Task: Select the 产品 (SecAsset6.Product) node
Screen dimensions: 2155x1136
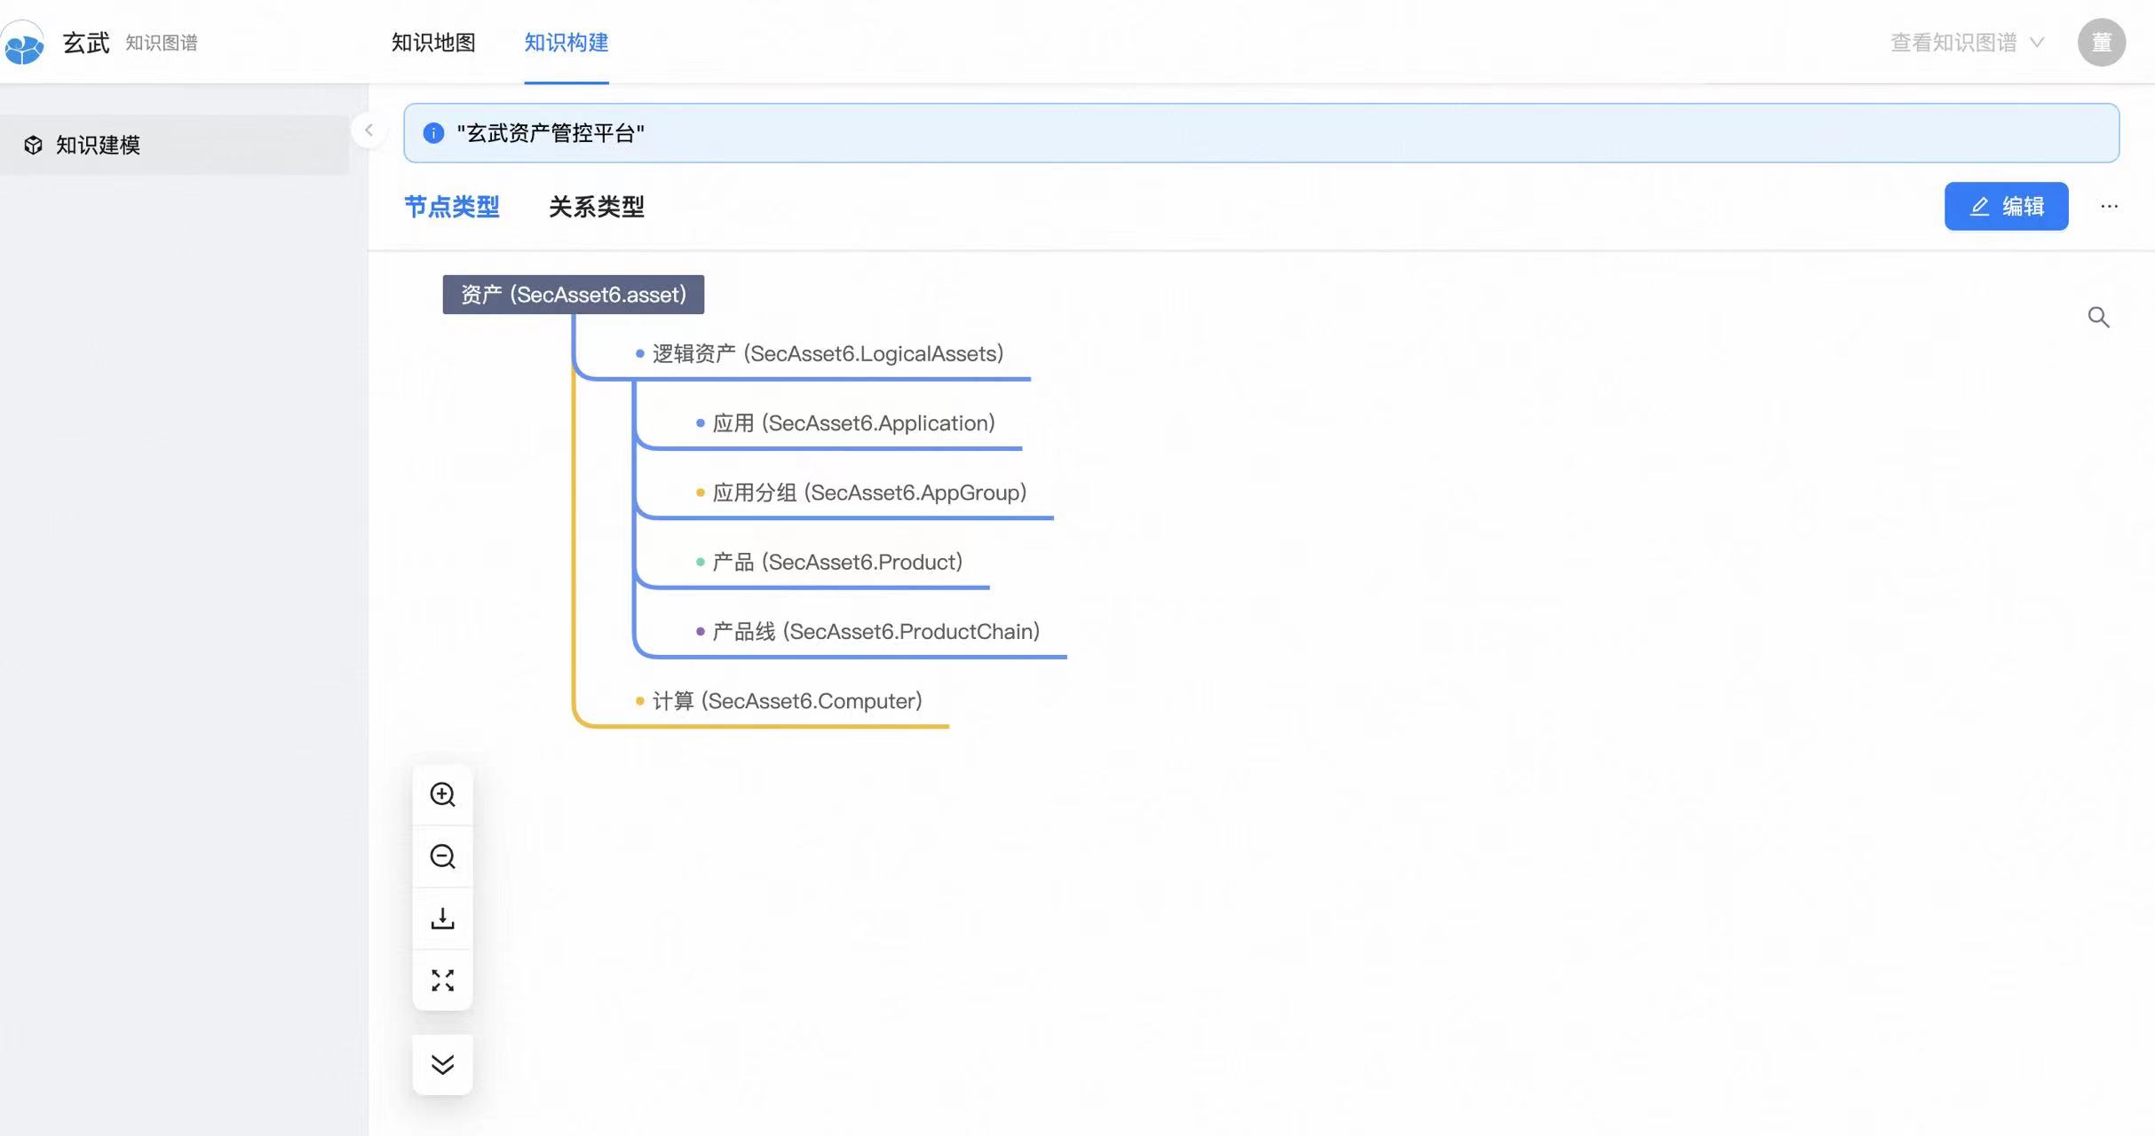Action: [x=837, y=562]
